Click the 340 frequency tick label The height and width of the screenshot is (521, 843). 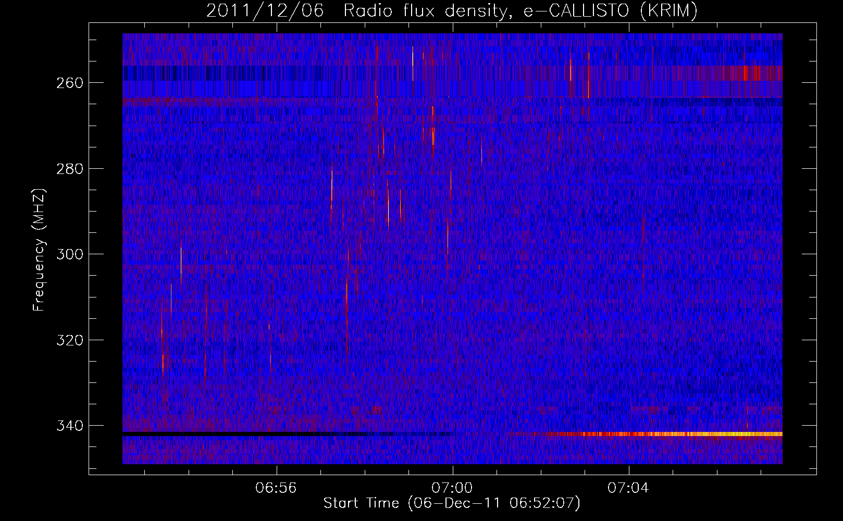pyautogui.click(x=70, y=426)
